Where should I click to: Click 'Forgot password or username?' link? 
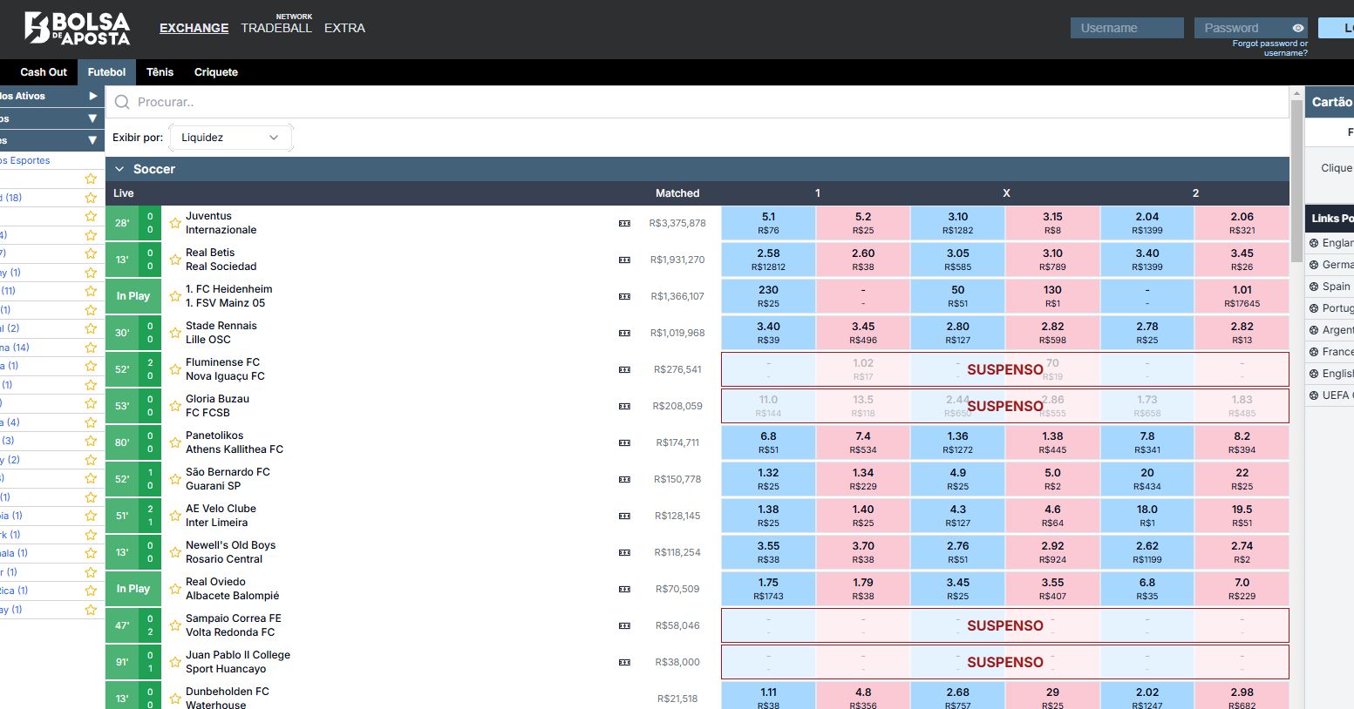[1270, 48]
